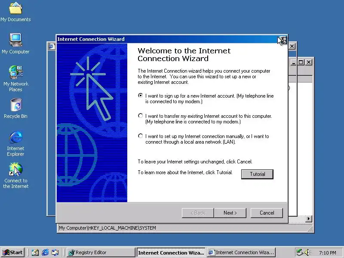Viewport: 344px width, 258px height.
Task: Open volume speaker tray icon
Action: click(x=307, y=252)
